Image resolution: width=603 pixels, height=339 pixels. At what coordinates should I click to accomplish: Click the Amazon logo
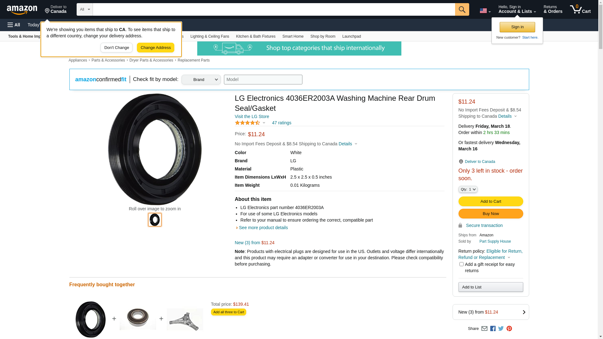tap(22, 10)
